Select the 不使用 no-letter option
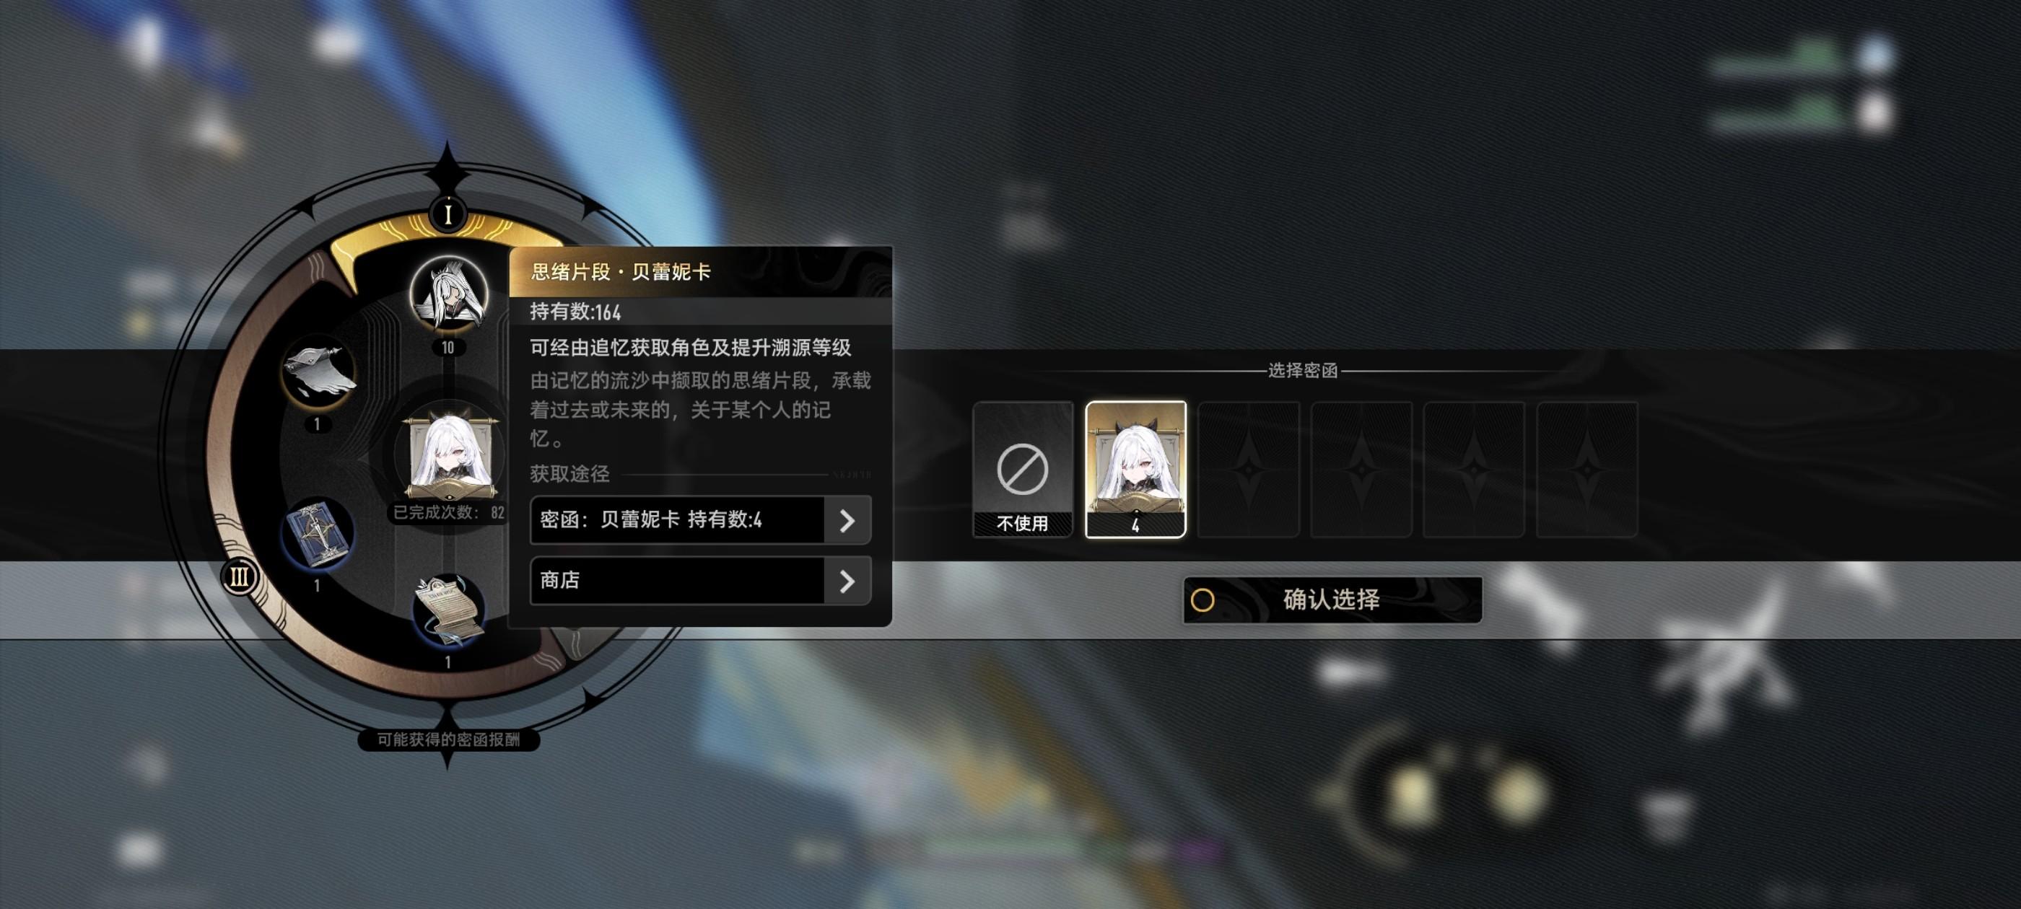Screen dimensions: 2021x909 click(1022, 469)
